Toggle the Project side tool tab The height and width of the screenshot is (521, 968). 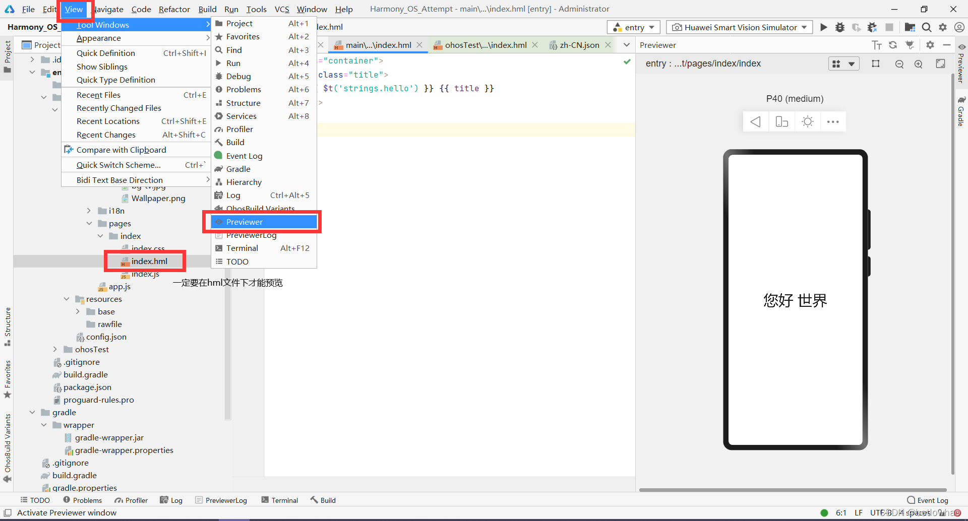(7, 56)
